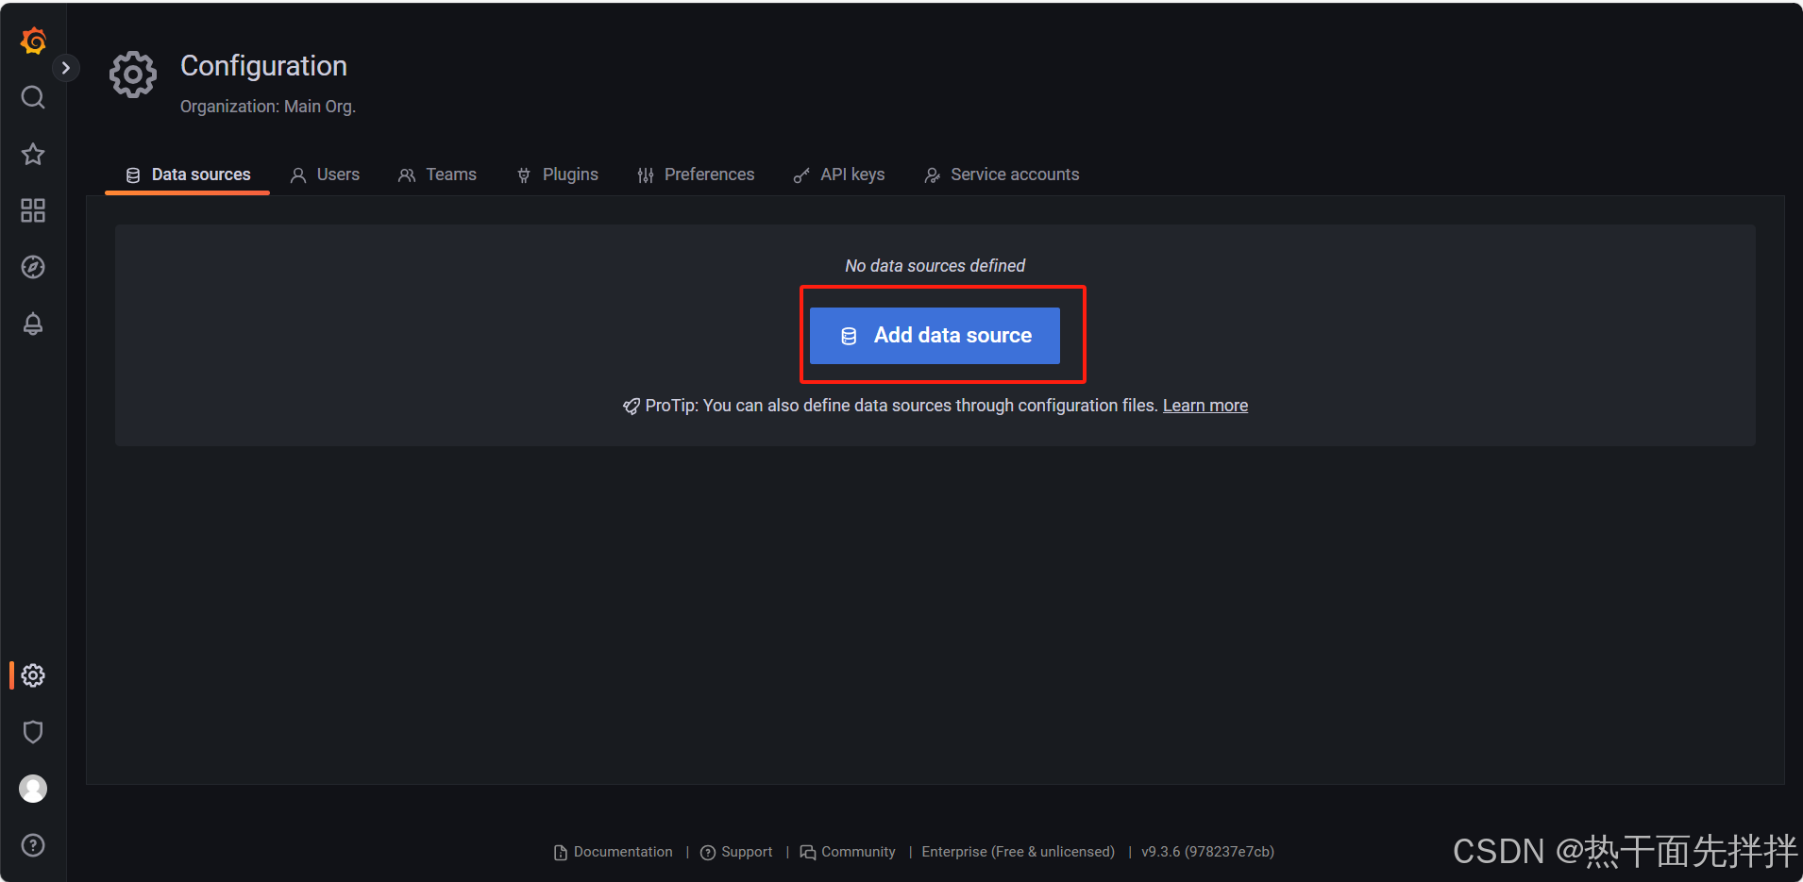Screen dimensions: 1803x882
Task: Open search dashboards magnifier icon
Action: 33,97
